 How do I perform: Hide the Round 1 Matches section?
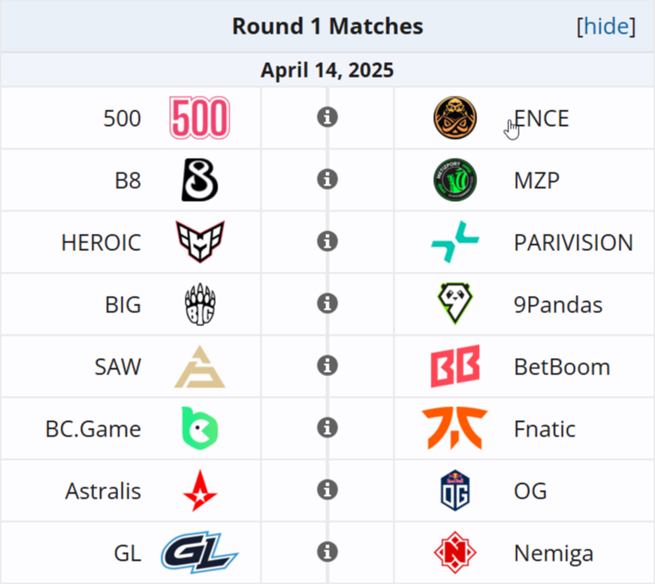(x=606, y=27)
